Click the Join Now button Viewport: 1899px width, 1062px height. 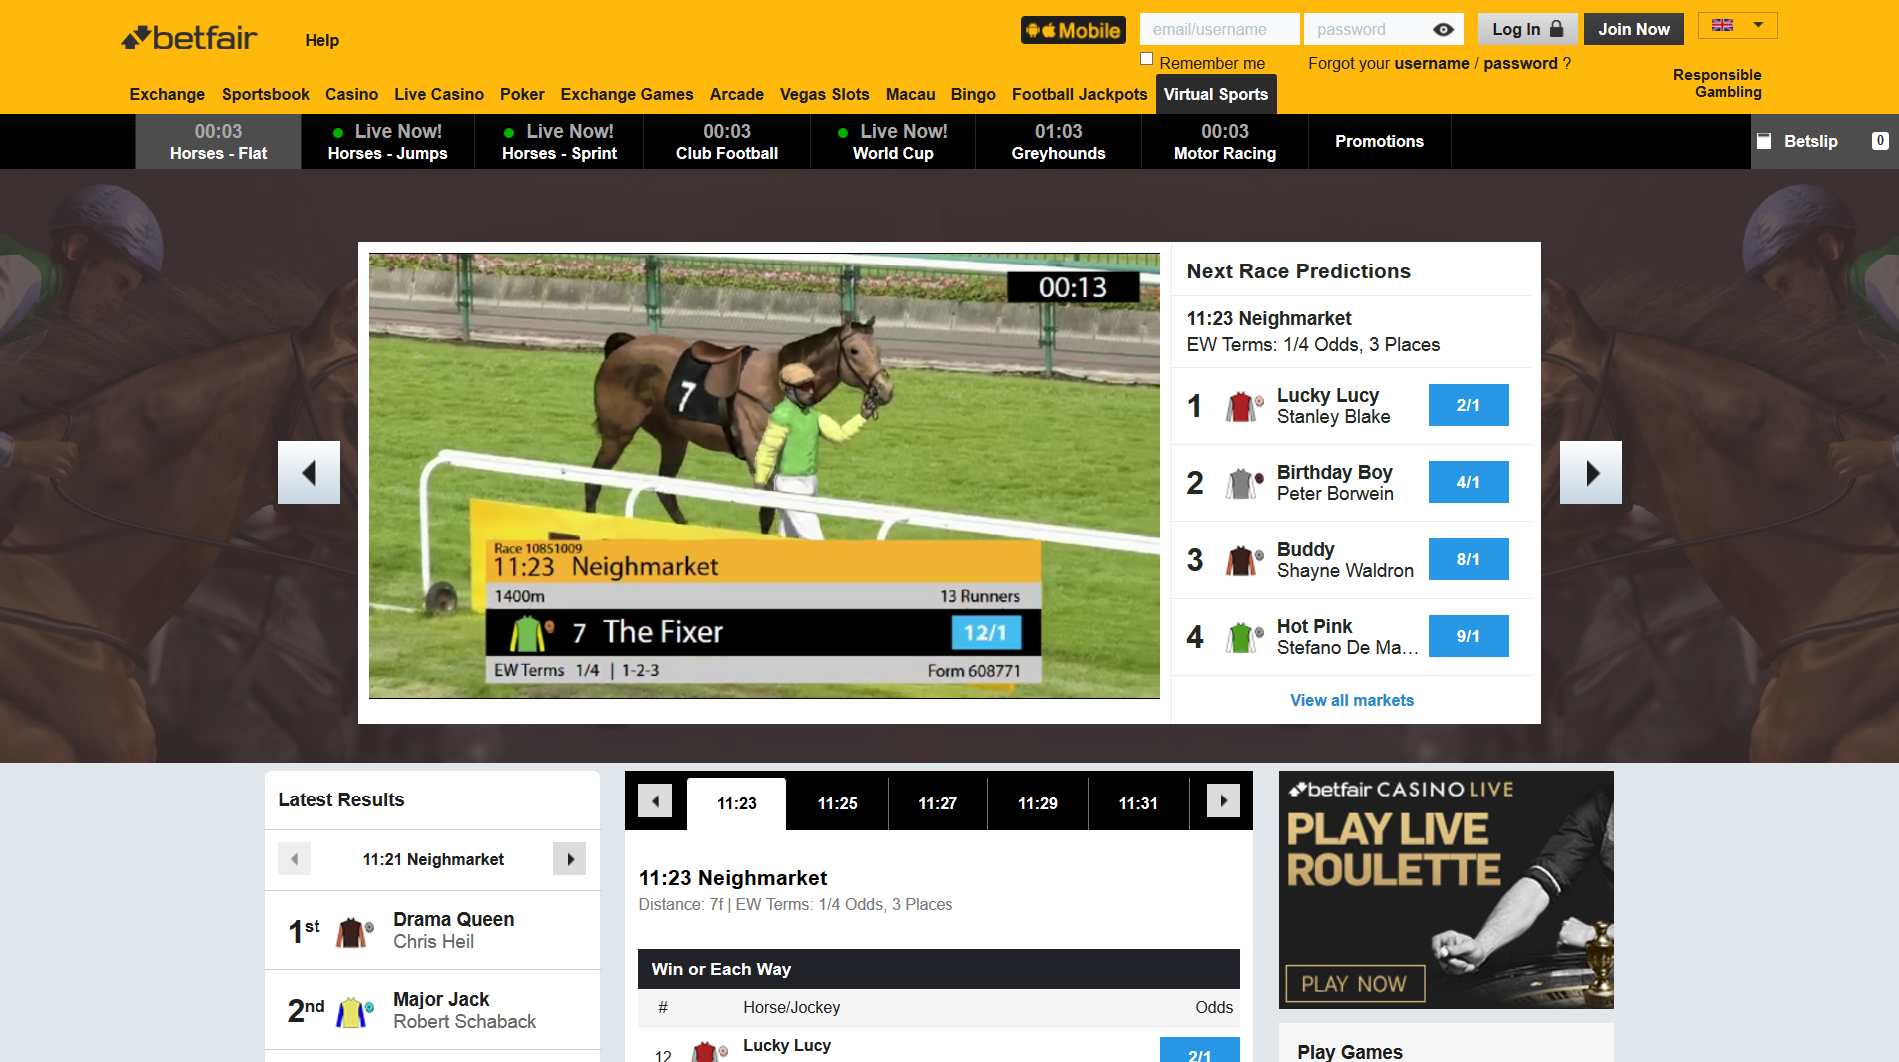tap(1634, 30)
